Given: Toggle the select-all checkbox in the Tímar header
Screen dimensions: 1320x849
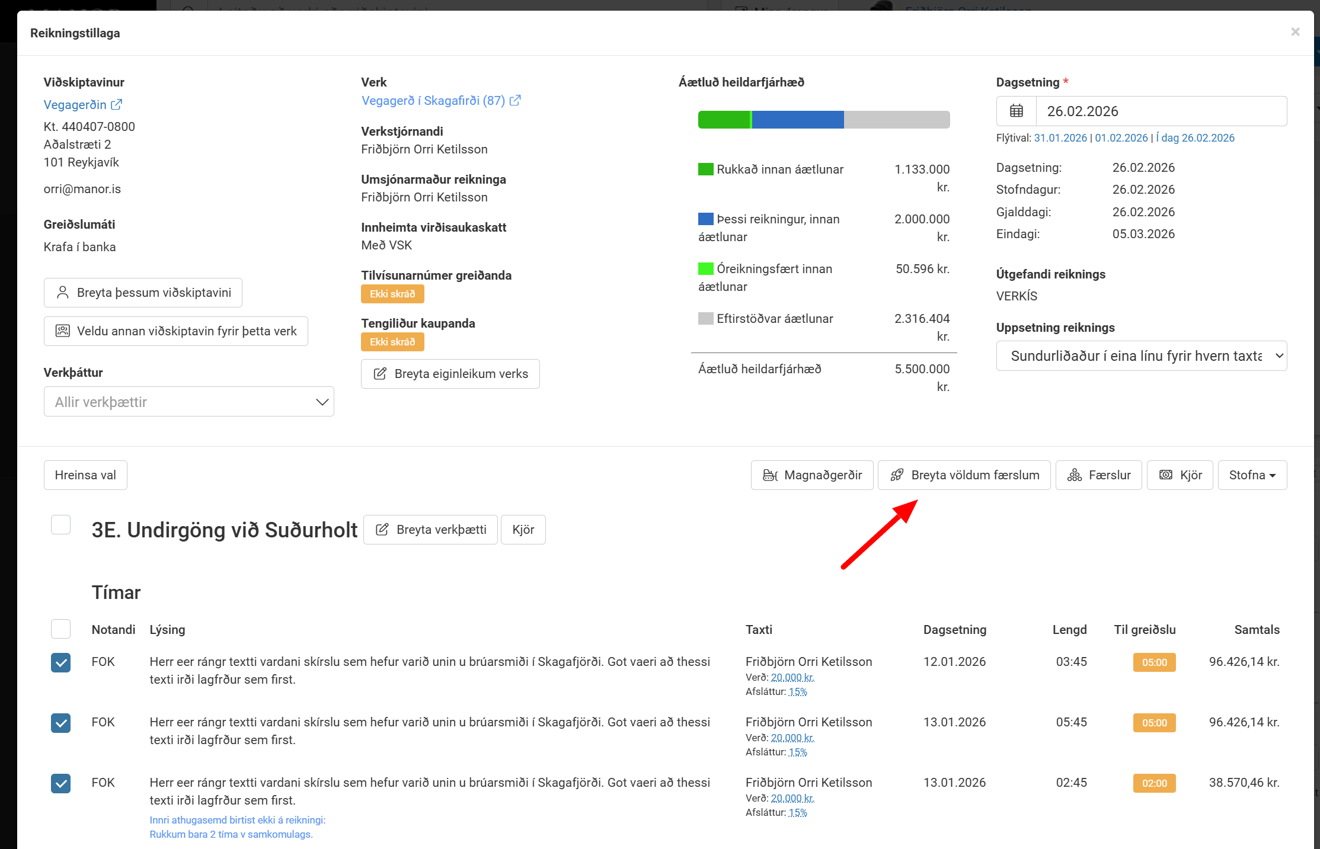Looking at the screenshot, I should [x=60, y=629].
